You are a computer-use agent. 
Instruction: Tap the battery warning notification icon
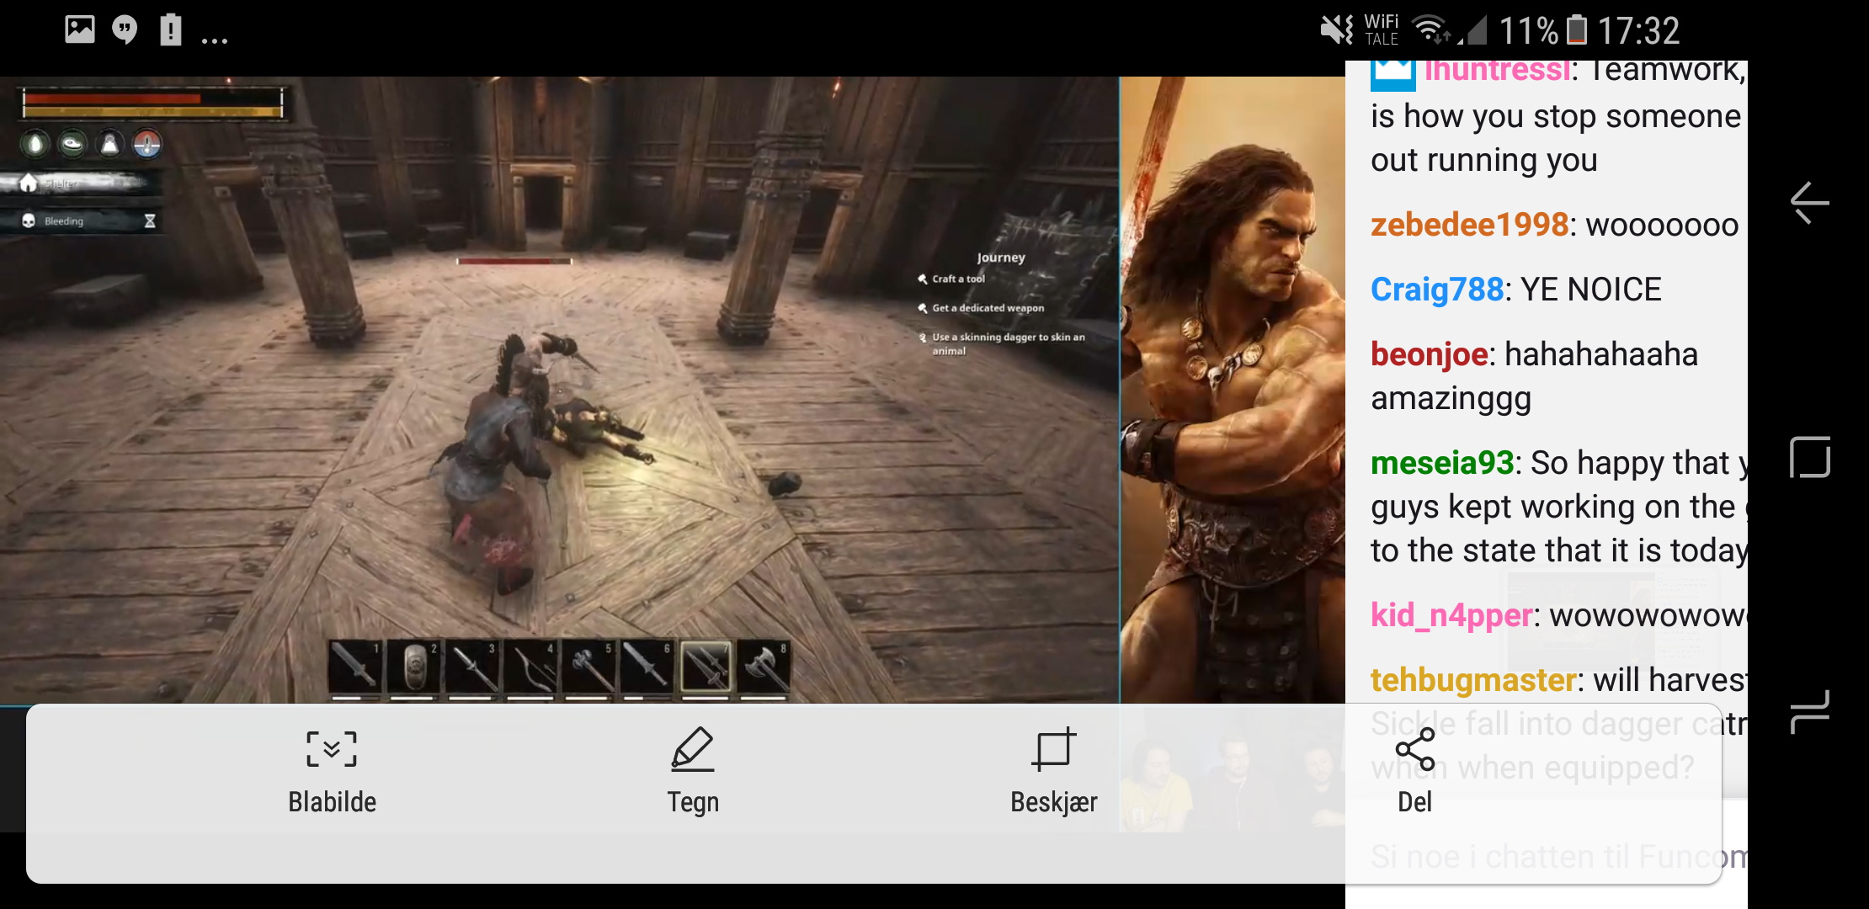[171, 29]
